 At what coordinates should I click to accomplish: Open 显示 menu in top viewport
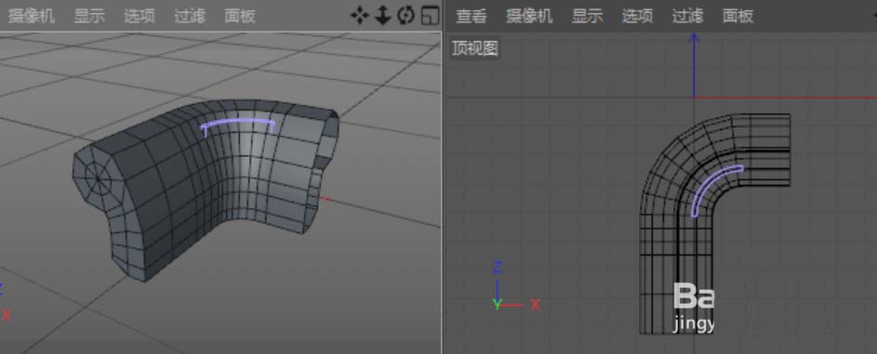tap(587, 16)
